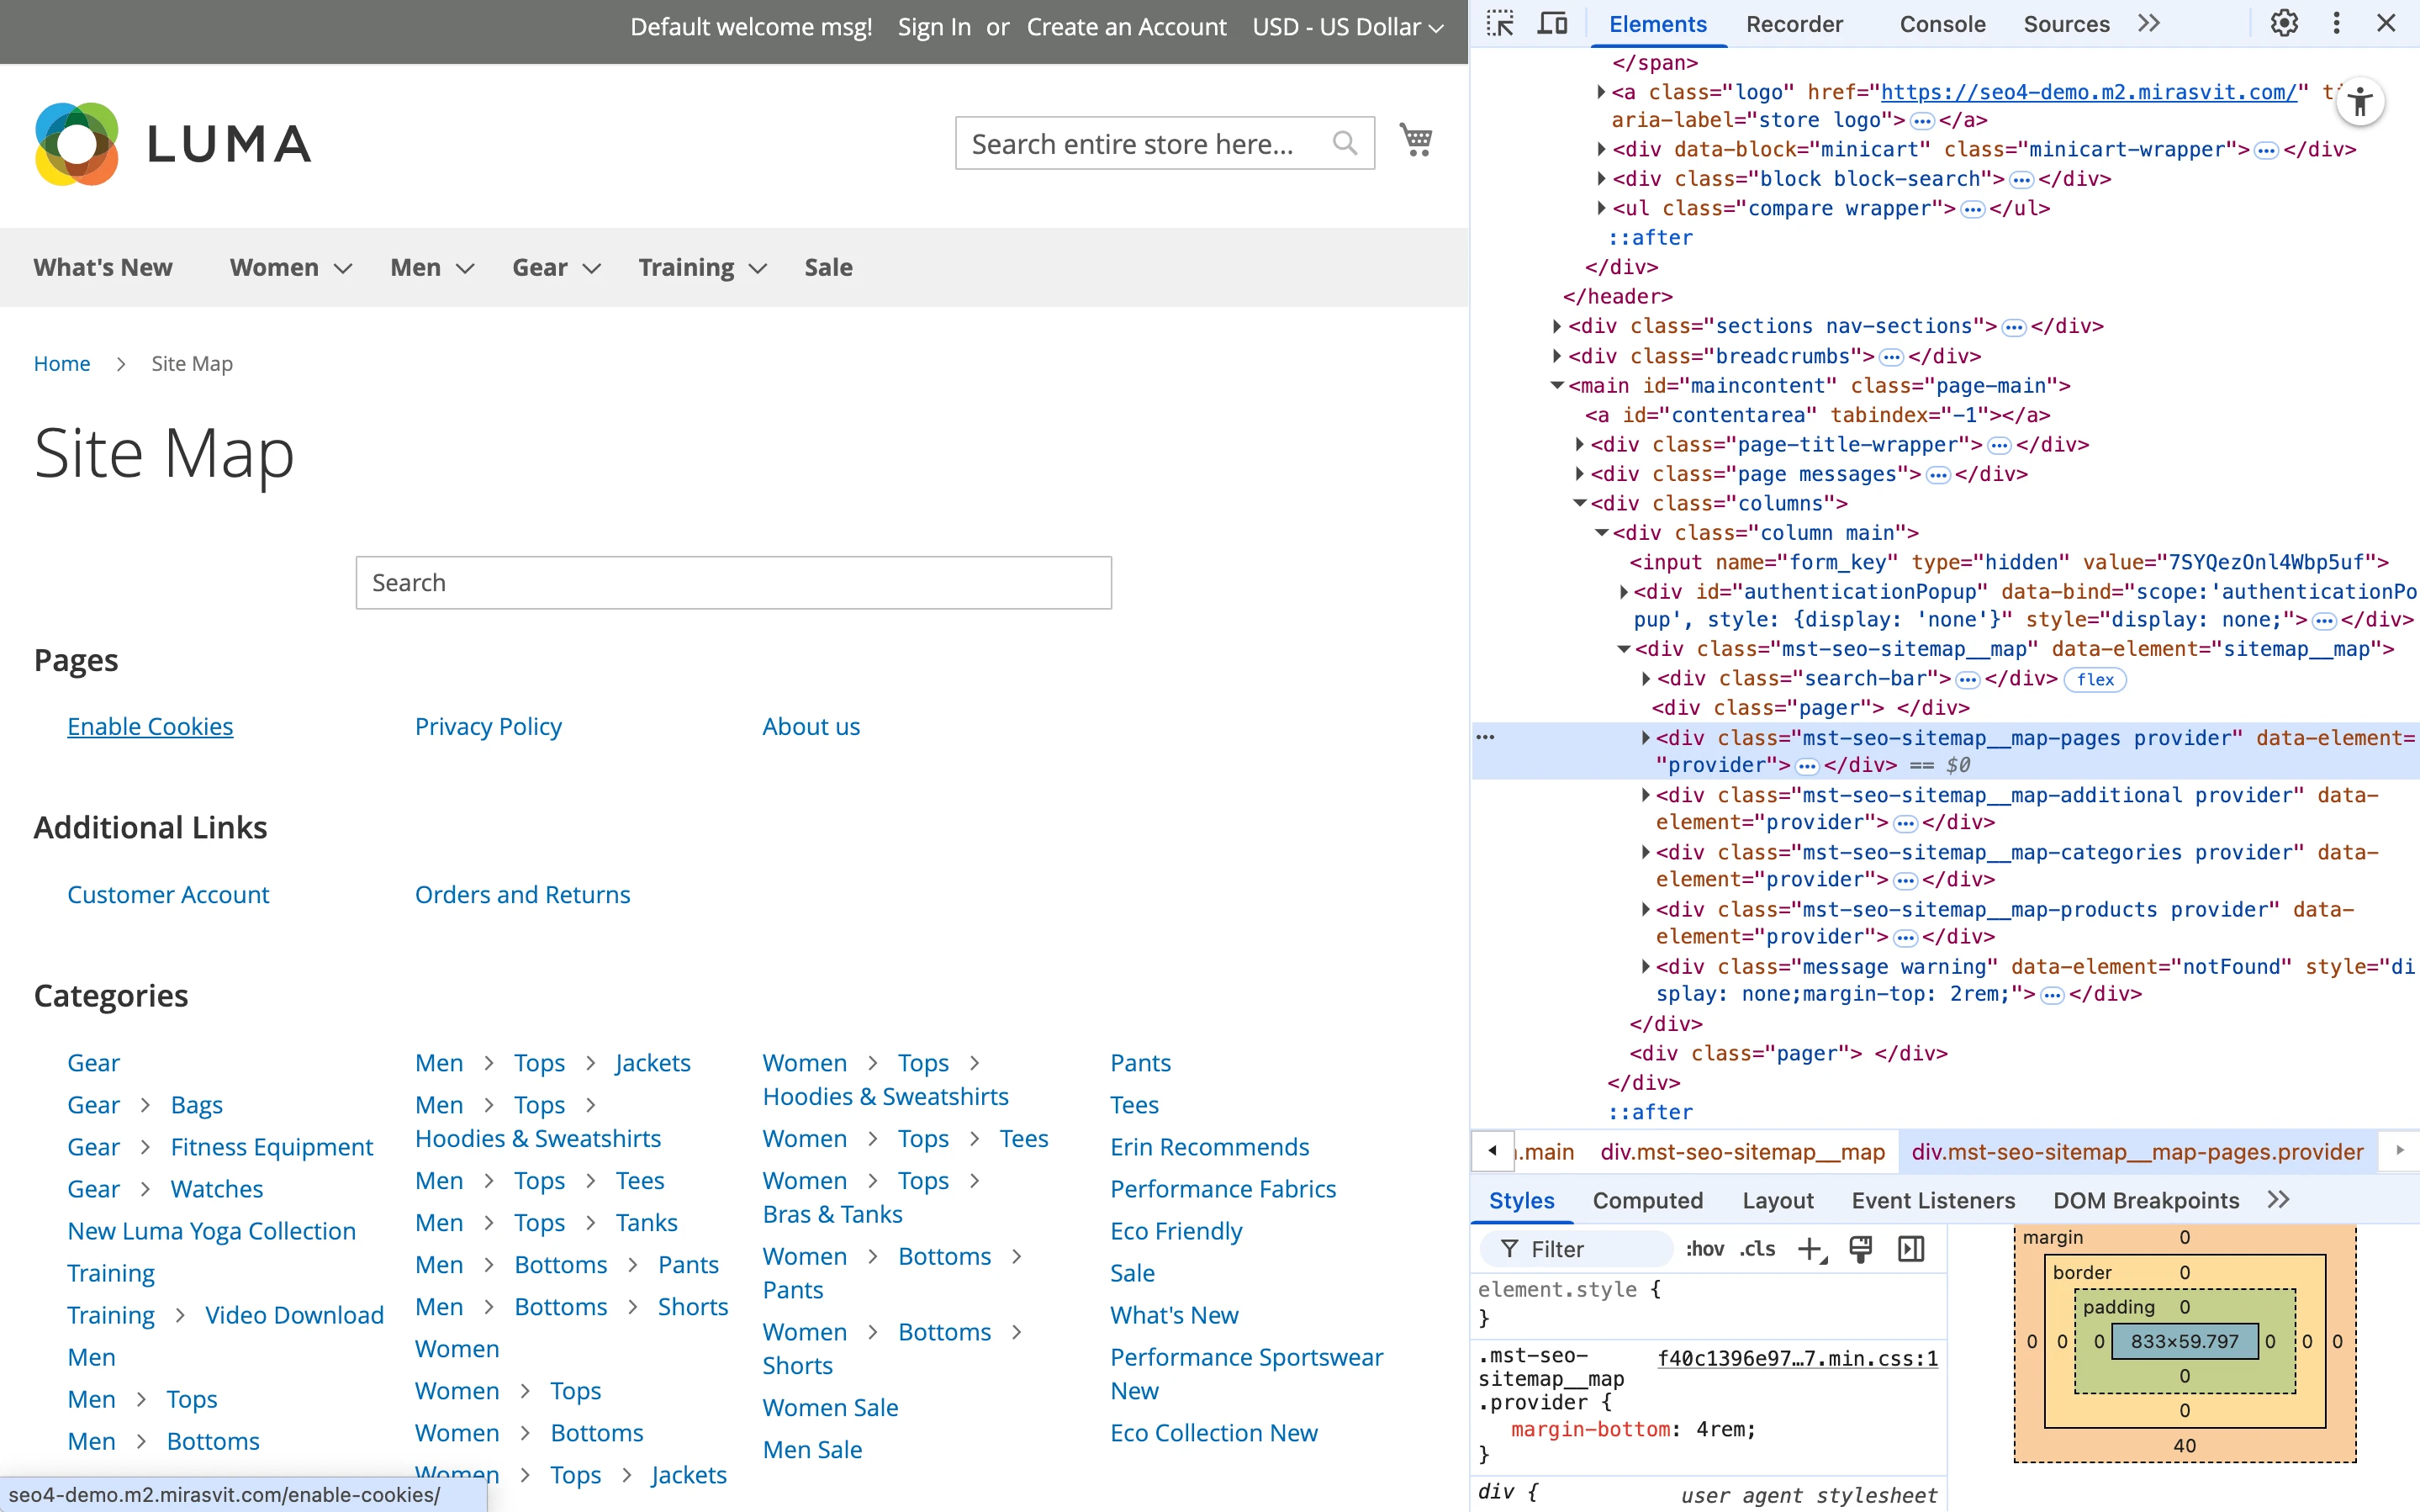Image resolution: width=2420 pixels, height=1512 pixels.
Task: Switch to the Computed tab
Action: point(1647,1200)
